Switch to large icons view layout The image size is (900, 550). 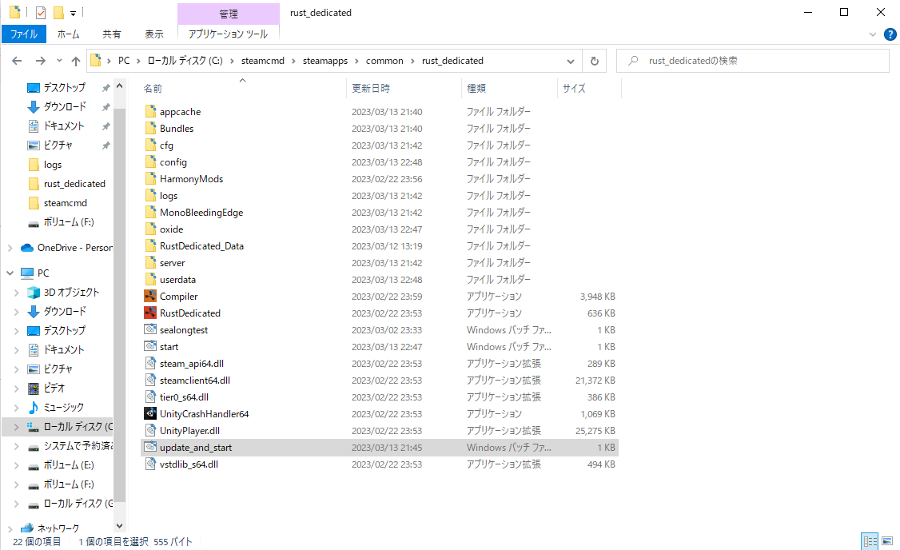(x=887, y=541)
